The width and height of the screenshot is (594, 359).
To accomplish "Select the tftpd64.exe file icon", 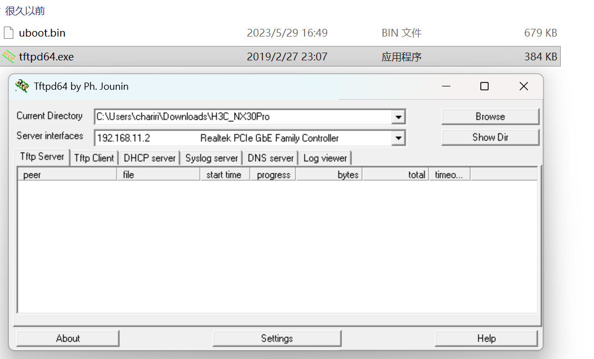I will (8, 57).
